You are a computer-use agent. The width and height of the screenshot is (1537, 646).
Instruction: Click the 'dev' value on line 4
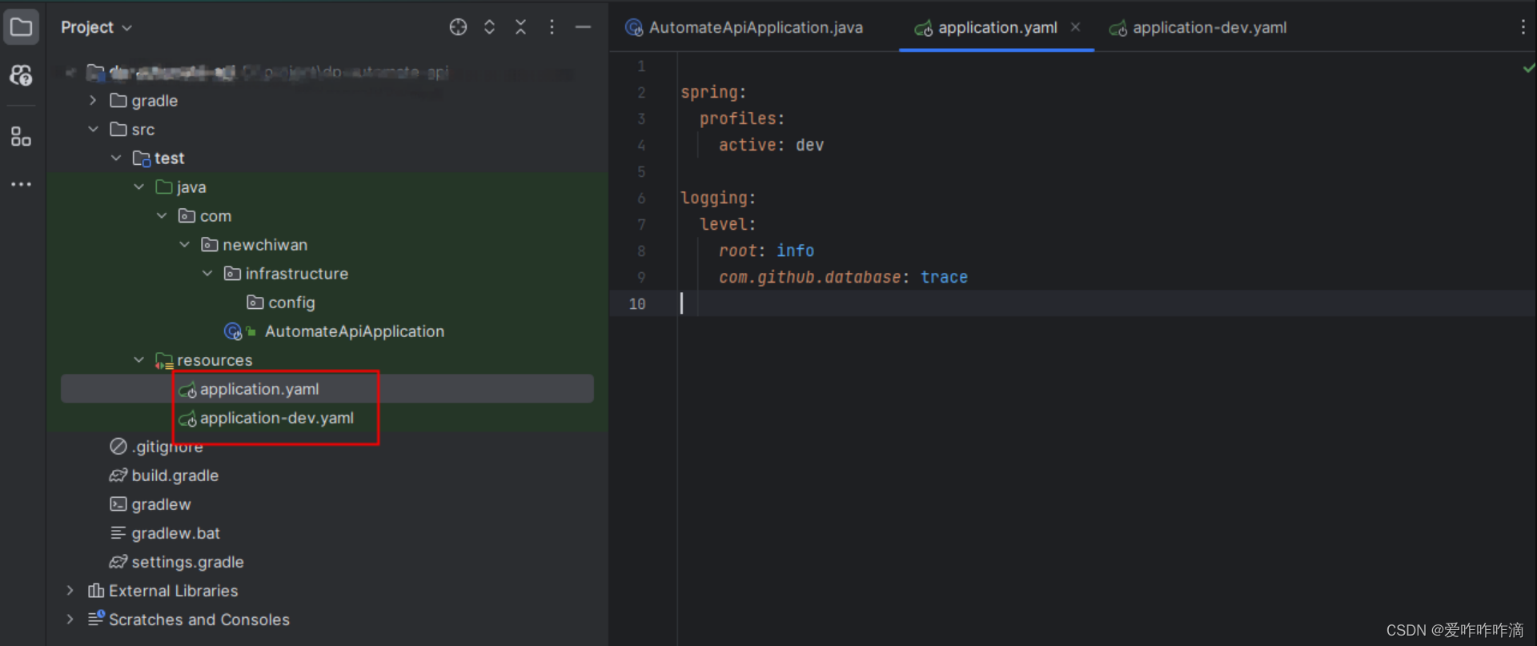pyautogui.click(x=809, y=145)
